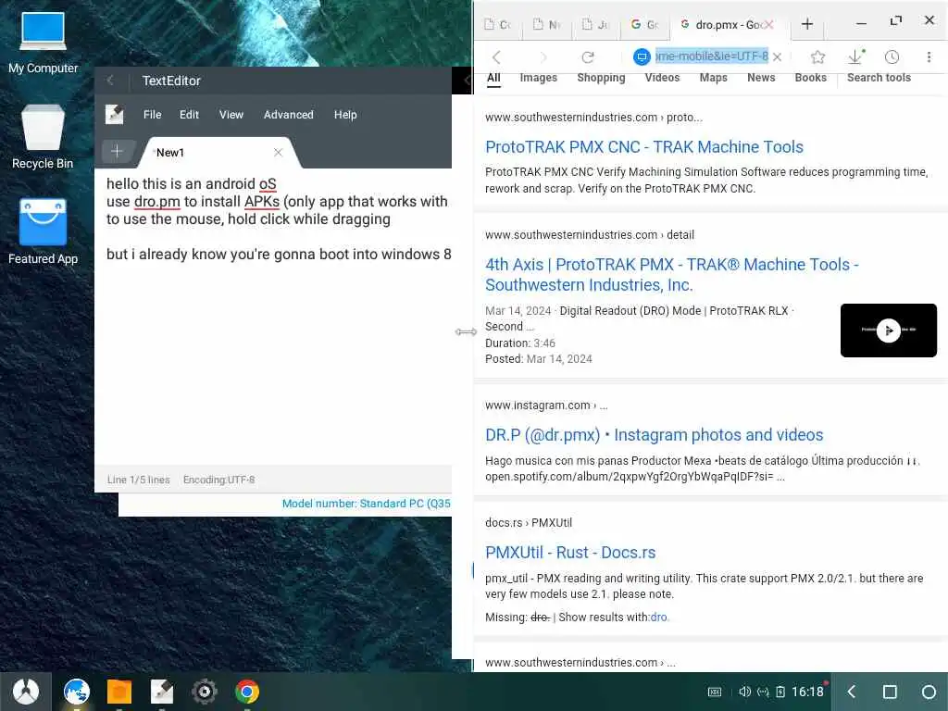
Task: Launch the globe browser taskbar icon
Action: pyautogui.click(x=77, y=692)
